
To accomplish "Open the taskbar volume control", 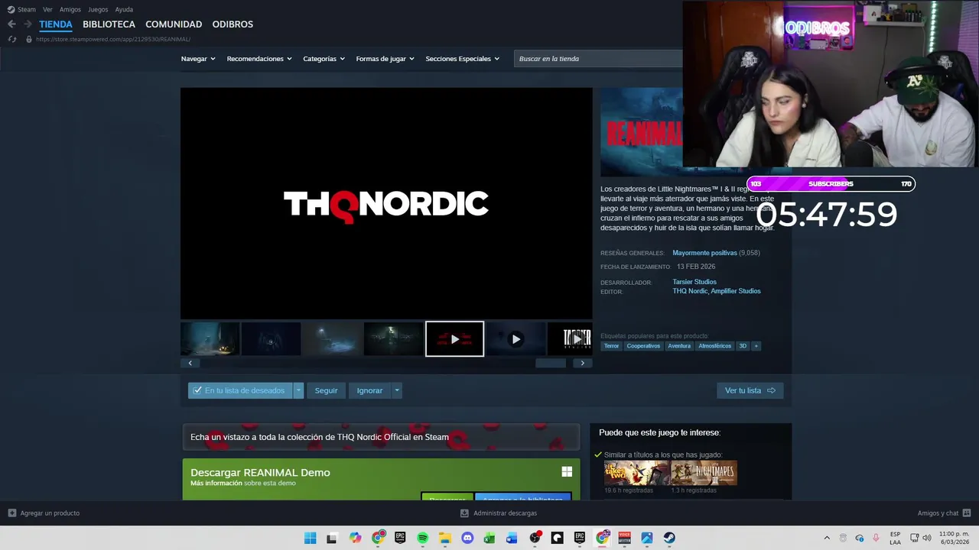I will (927, 538).
